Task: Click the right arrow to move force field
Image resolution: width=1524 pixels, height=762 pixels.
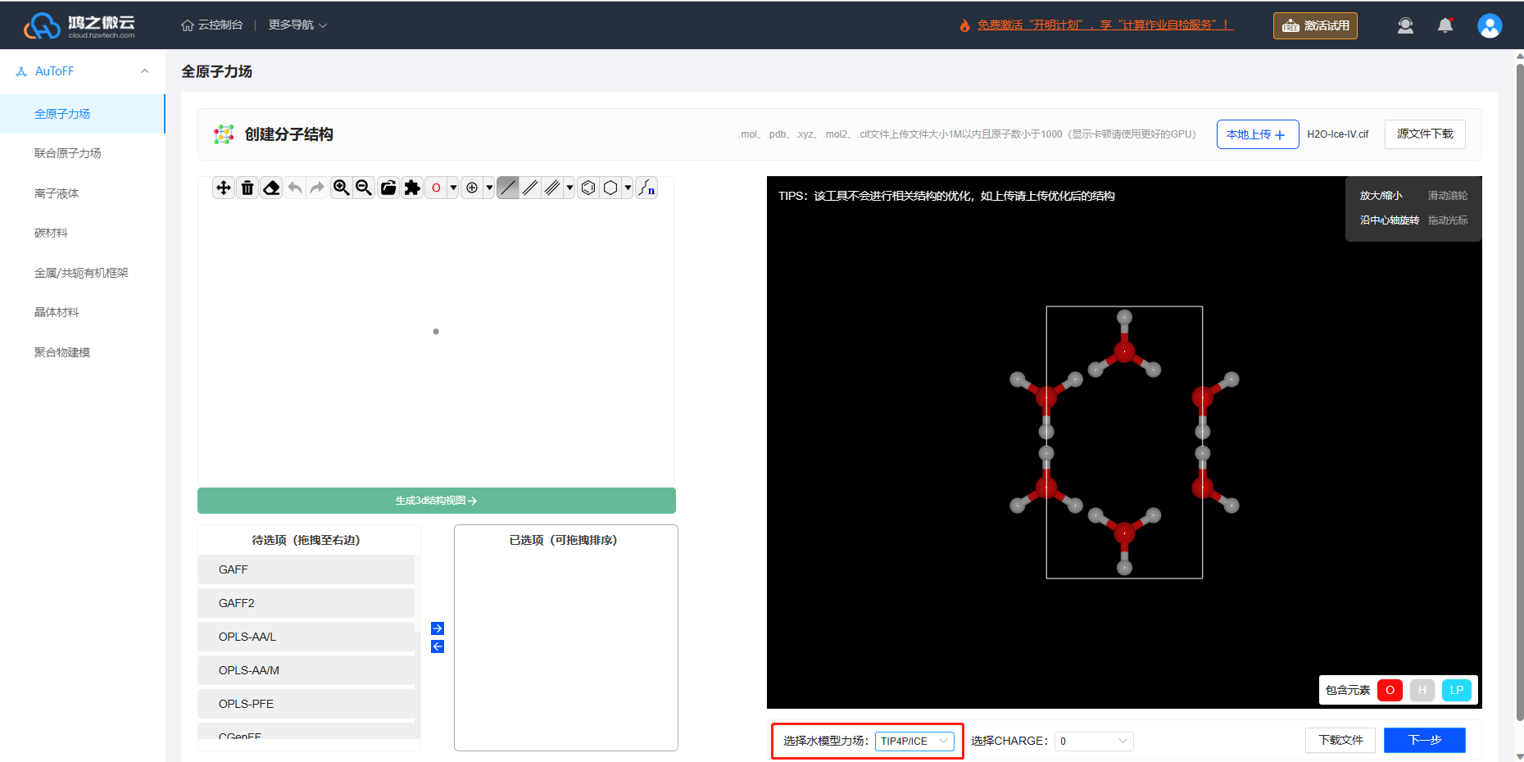Action: pyautogui.click(x=438, y=628)
